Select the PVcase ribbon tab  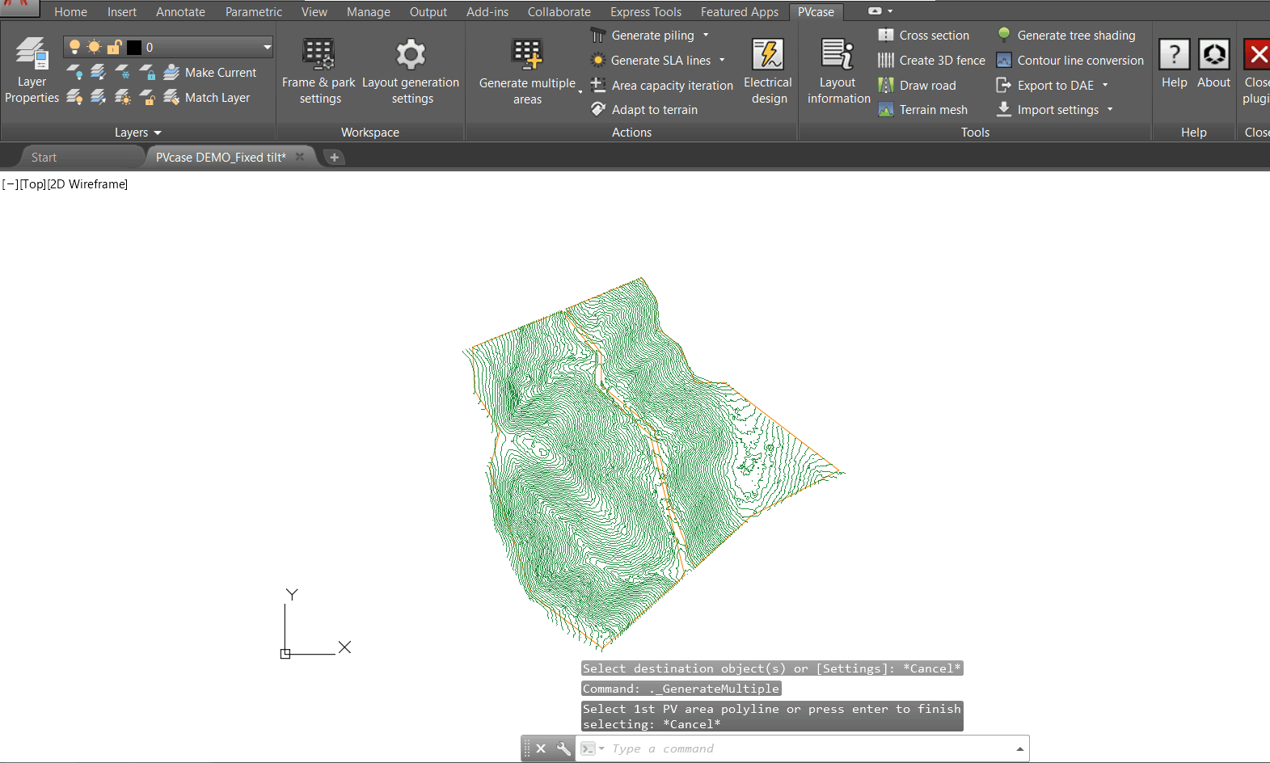(x=816, y=12)
